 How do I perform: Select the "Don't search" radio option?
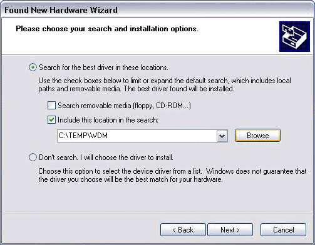click(x=33, y=157)
